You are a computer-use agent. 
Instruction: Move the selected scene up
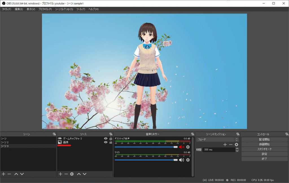point(16,174)
